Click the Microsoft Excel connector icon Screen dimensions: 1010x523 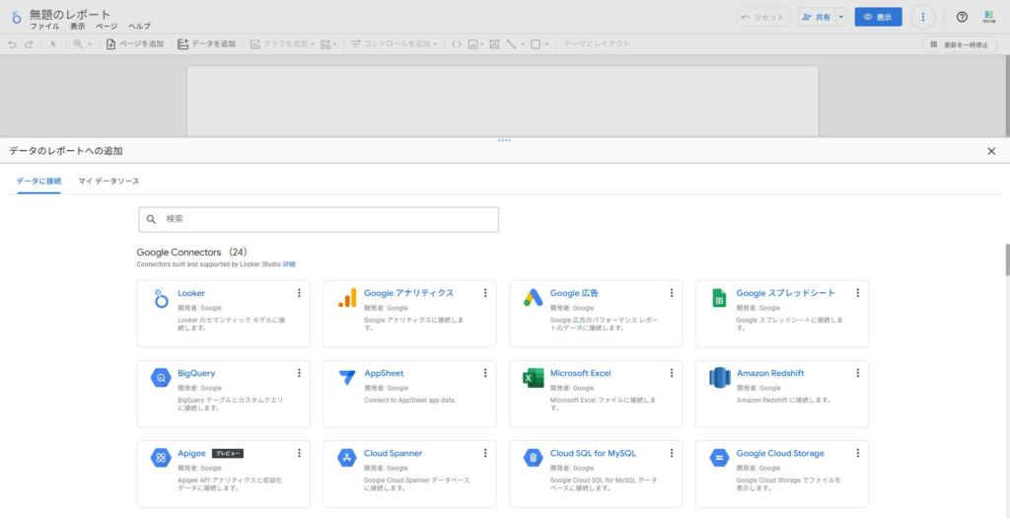point(533,378)
